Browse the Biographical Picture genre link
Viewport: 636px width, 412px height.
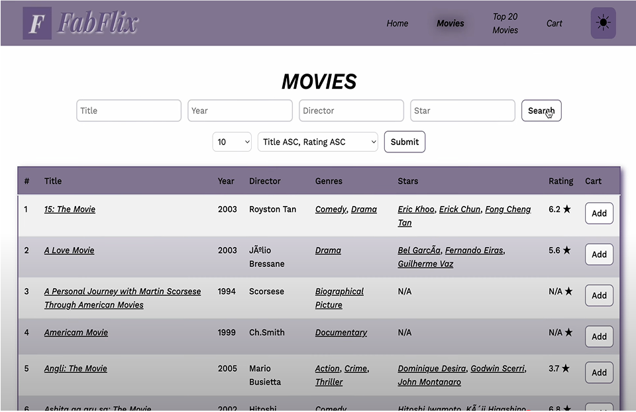point(339,298)
